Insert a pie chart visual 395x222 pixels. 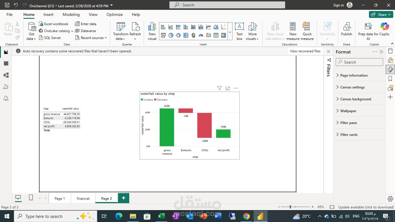[x=171, y=35]
